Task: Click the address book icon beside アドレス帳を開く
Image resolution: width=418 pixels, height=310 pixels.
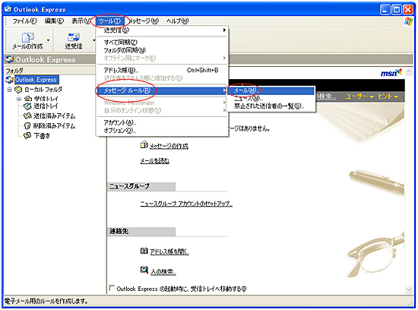Action: [x=144, y=251]
